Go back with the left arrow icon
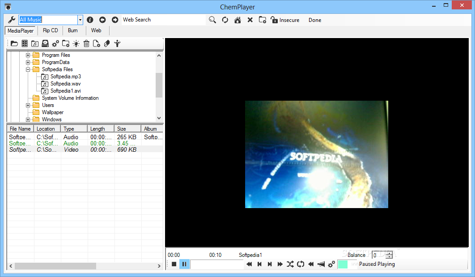475x277 pixels. pyautogui.click(x=102, y=20)
